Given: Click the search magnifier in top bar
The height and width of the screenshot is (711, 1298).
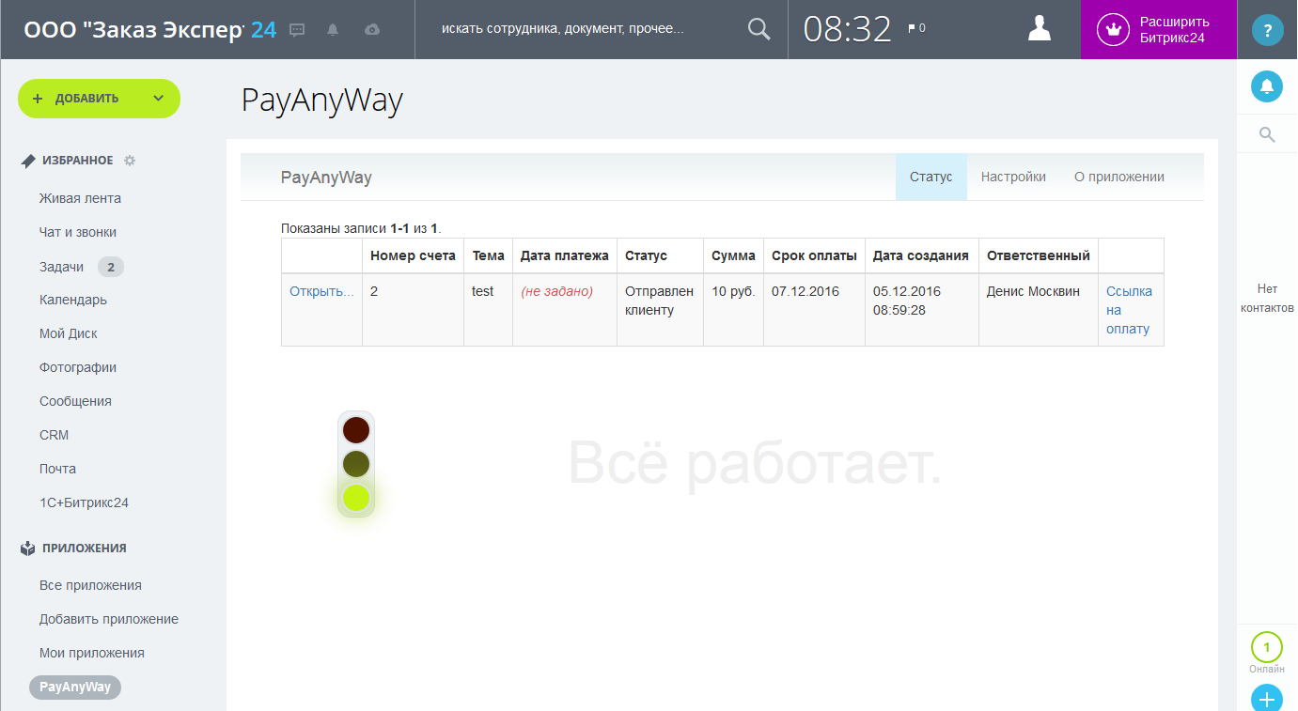Looking at the screenshot, I should pos(758,29).
